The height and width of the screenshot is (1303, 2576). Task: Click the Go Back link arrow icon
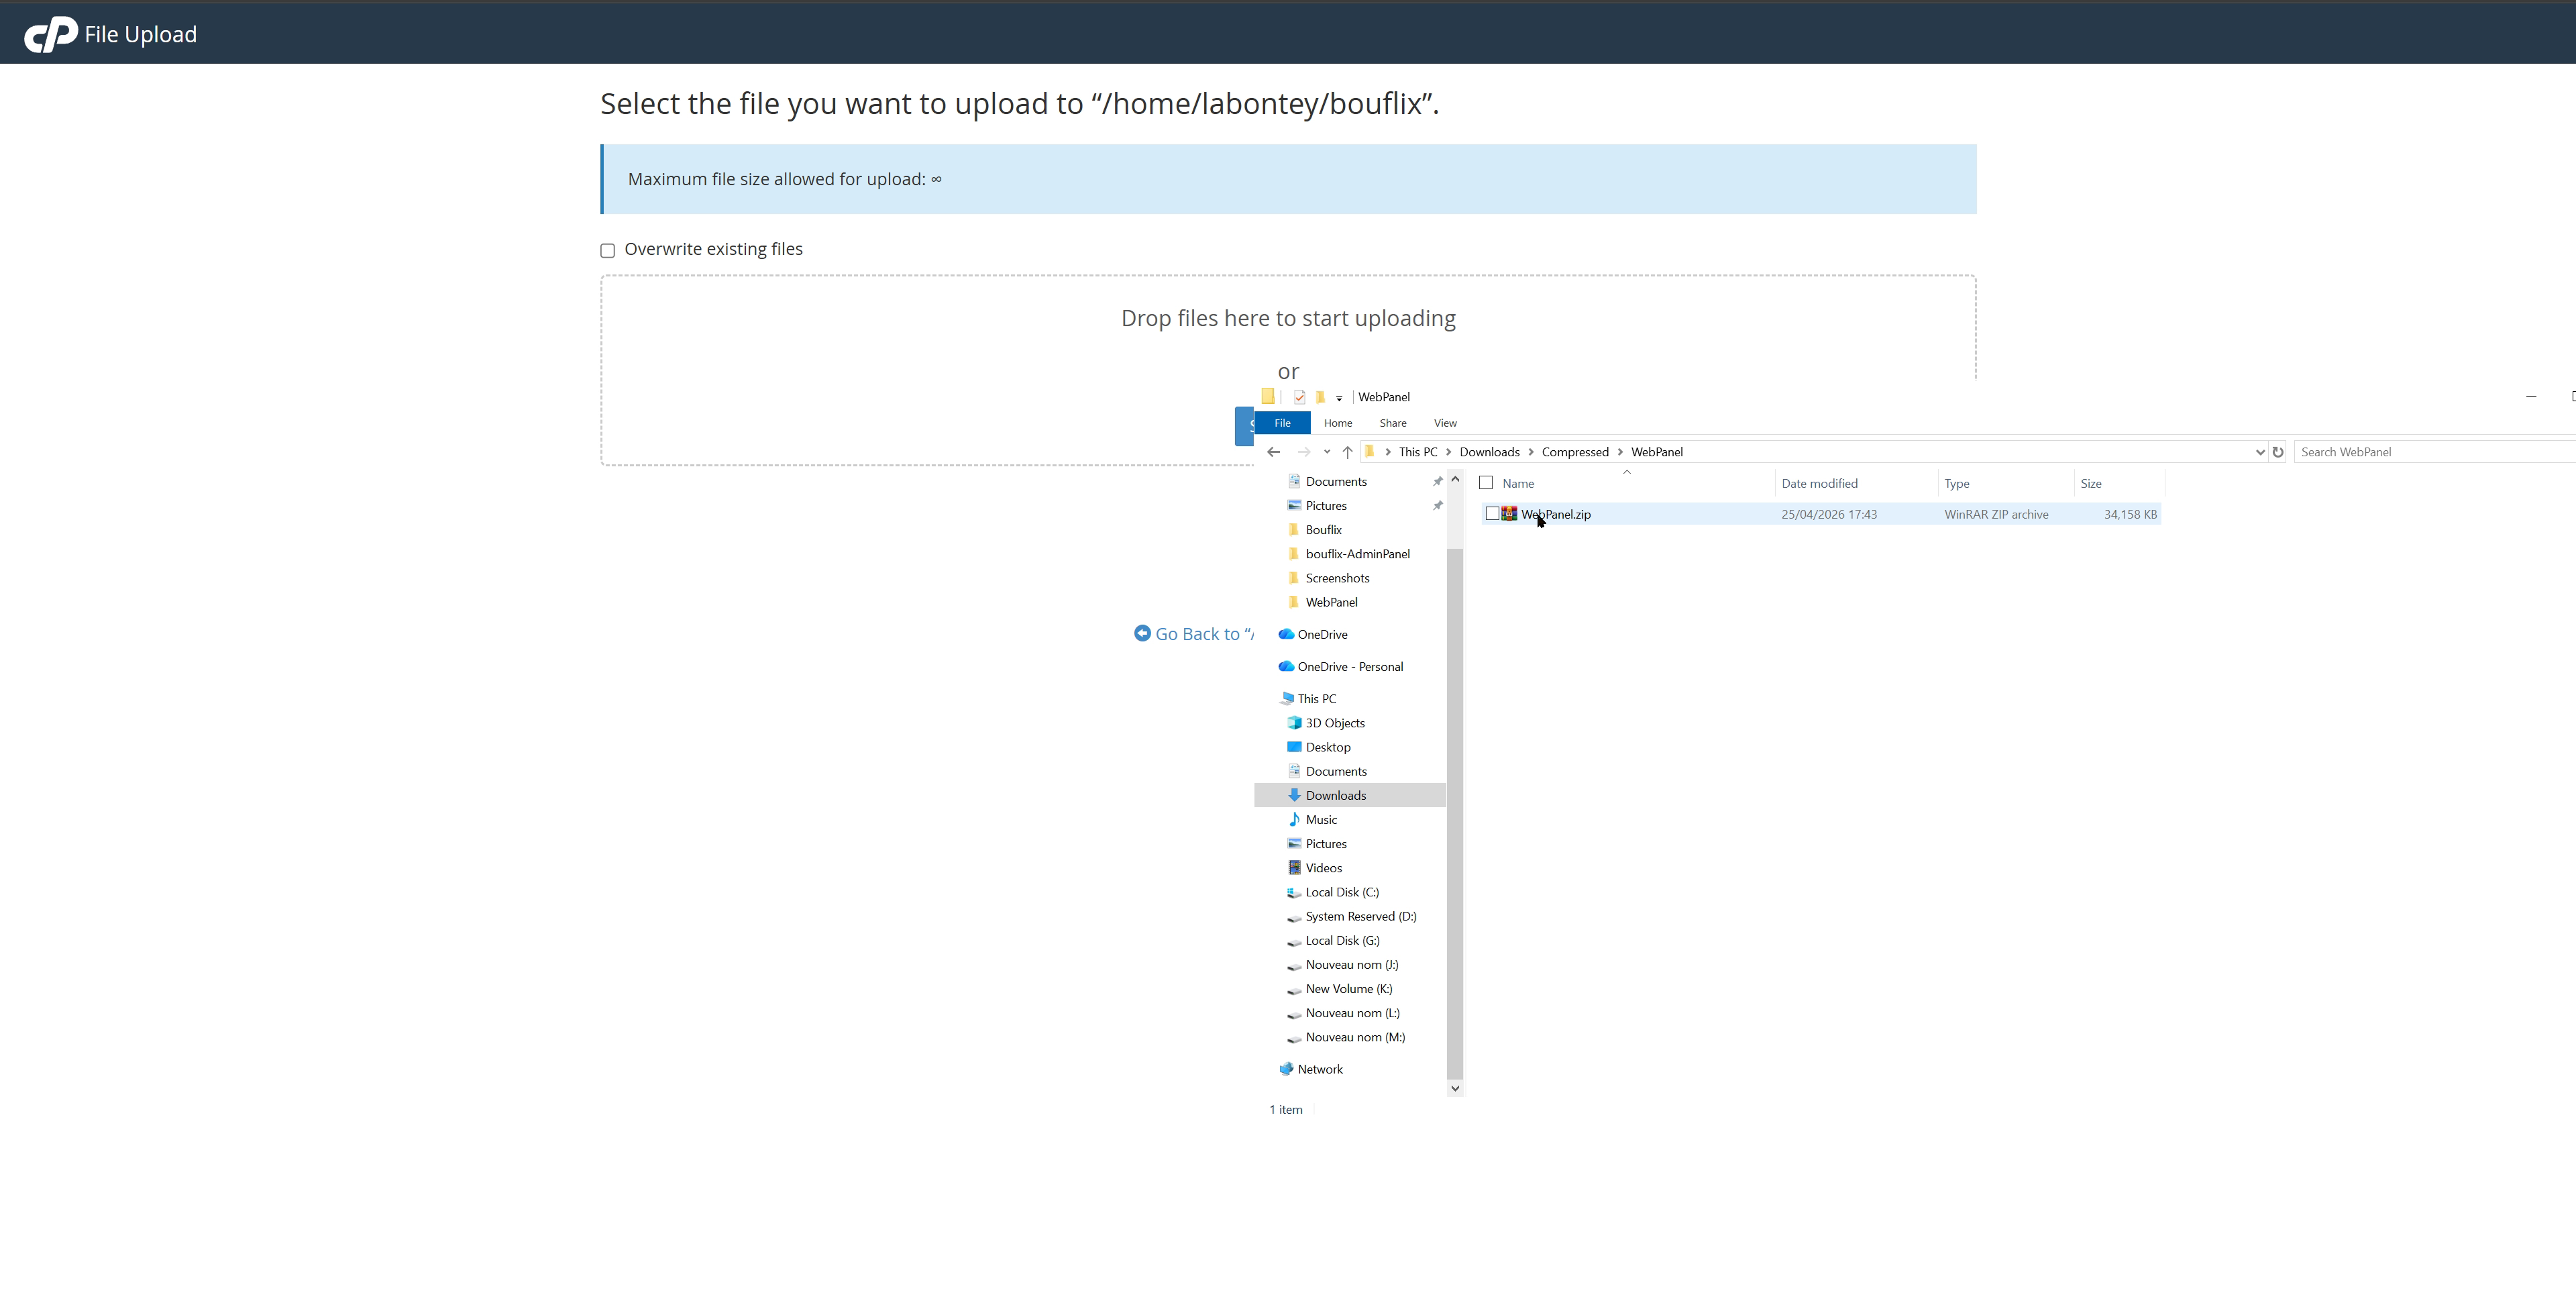(1142, 633)
